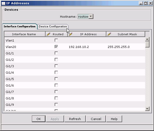
Task: Check the Routed box for Gi1/4
Action: [x=56, y=72]
